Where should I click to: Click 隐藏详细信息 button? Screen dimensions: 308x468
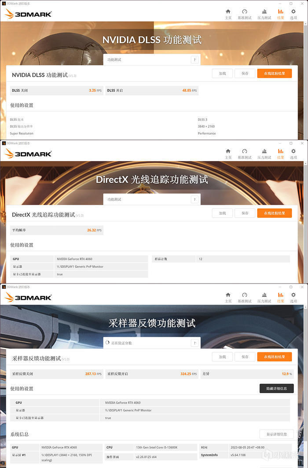coord(276,388)
